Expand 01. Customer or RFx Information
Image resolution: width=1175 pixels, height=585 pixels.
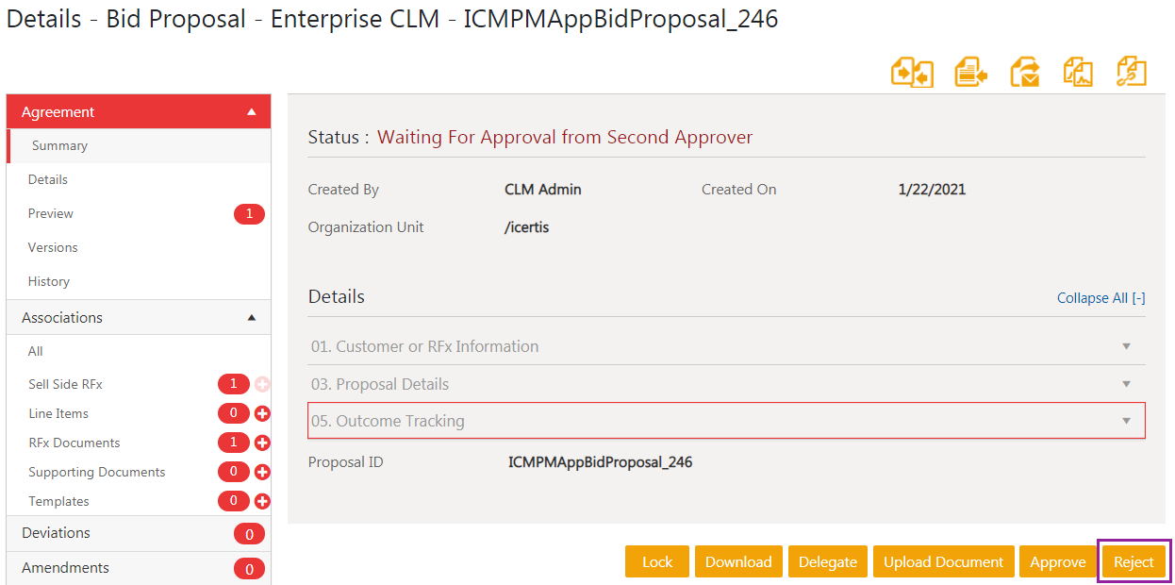coord(1126,346)
